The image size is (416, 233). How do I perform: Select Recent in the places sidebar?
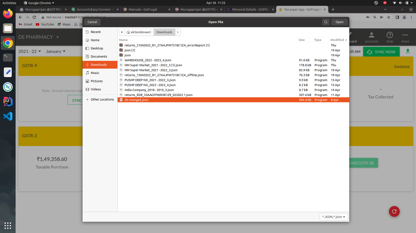tap(100, 32)
